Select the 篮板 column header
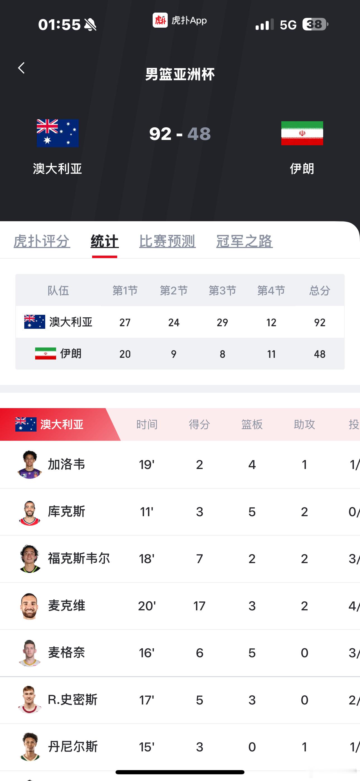Screen dimensions: 360x781 252,424
